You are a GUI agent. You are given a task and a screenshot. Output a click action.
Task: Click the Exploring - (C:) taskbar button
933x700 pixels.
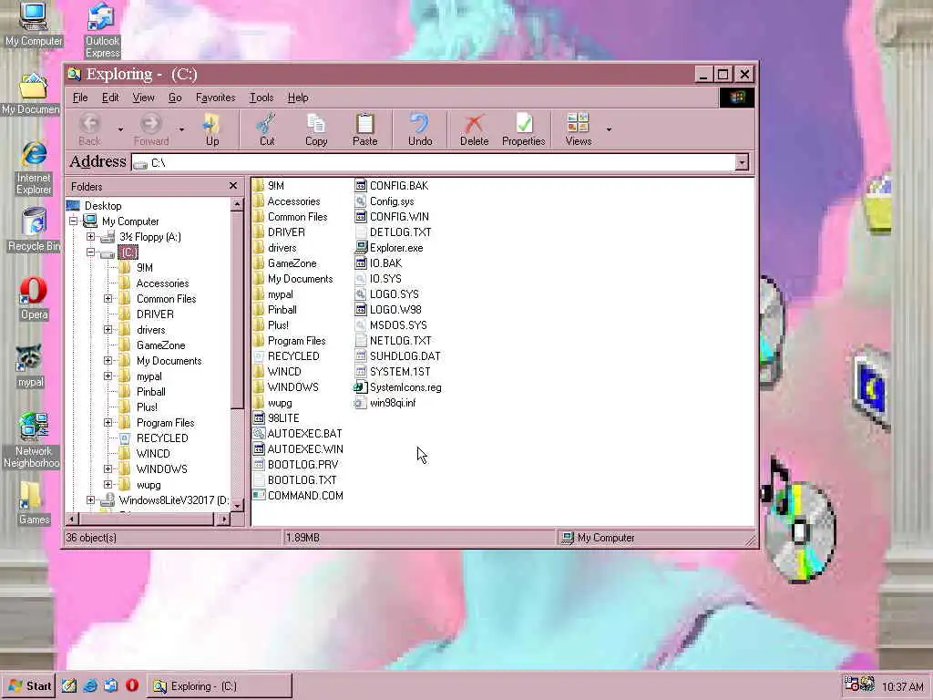pyautogui.click(x=220, y=685)
